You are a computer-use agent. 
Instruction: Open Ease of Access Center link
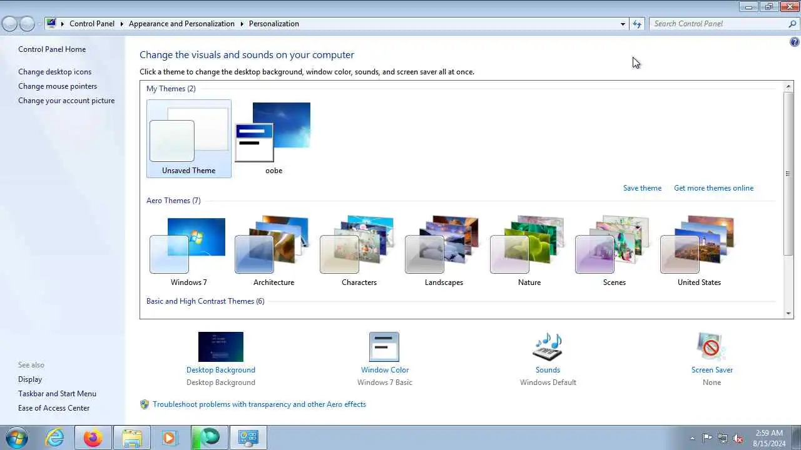pyautogui.click(x=54, y=408)
